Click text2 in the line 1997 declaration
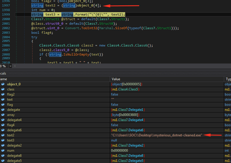The height and width of the screenshot is (163, 231). [50, 6]
